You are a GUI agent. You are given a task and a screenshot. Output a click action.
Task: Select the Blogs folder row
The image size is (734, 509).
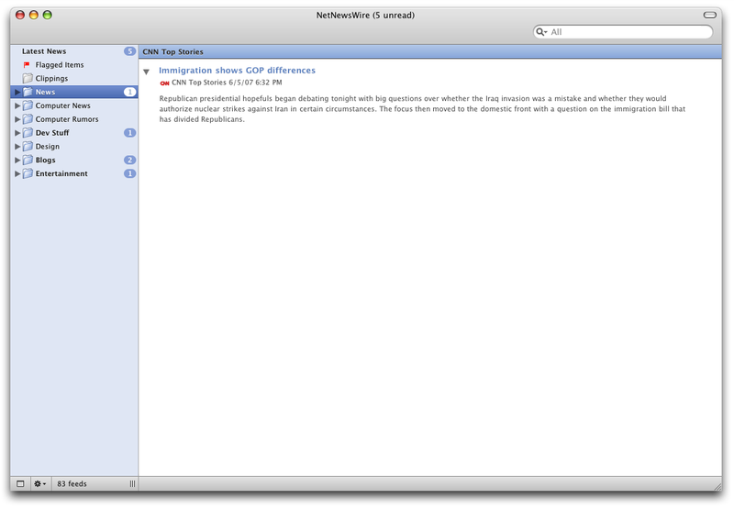pyautogui.click(x=74, y=160)
